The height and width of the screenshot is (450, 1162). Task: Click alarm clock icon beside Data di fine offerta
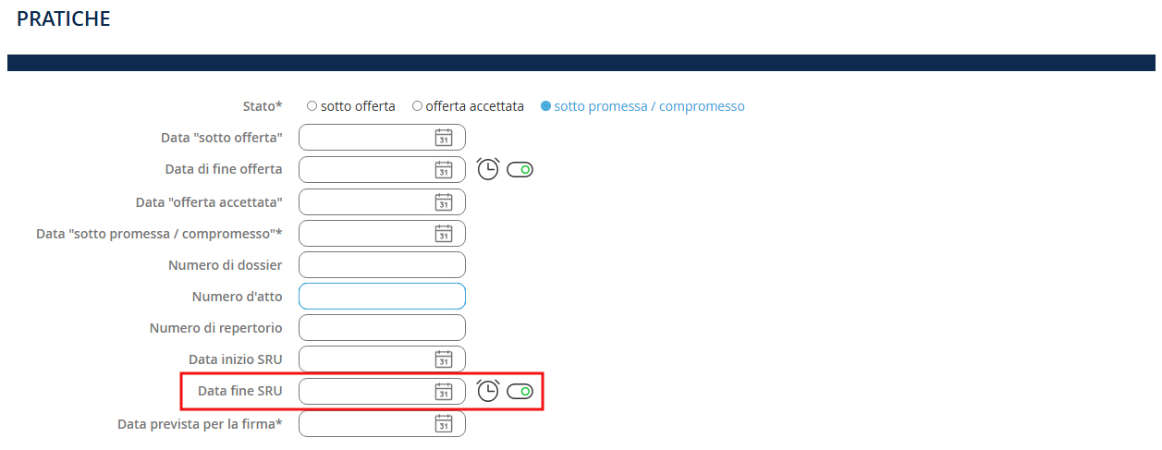click(x=488, y=169)
